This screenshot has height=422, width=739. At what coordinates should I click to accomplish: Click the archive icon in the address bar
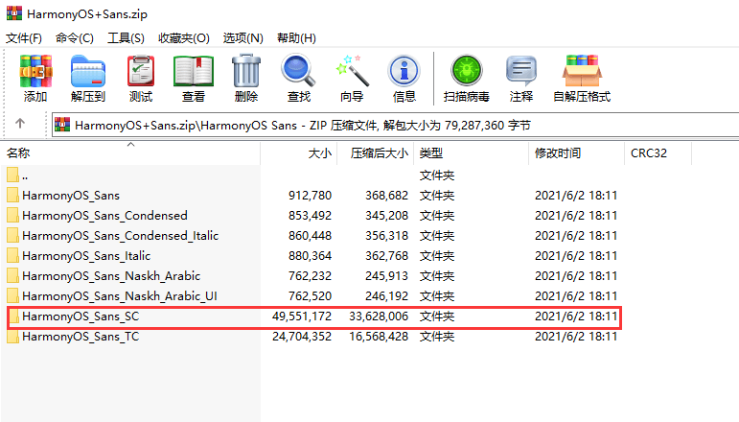coord(62,125)
